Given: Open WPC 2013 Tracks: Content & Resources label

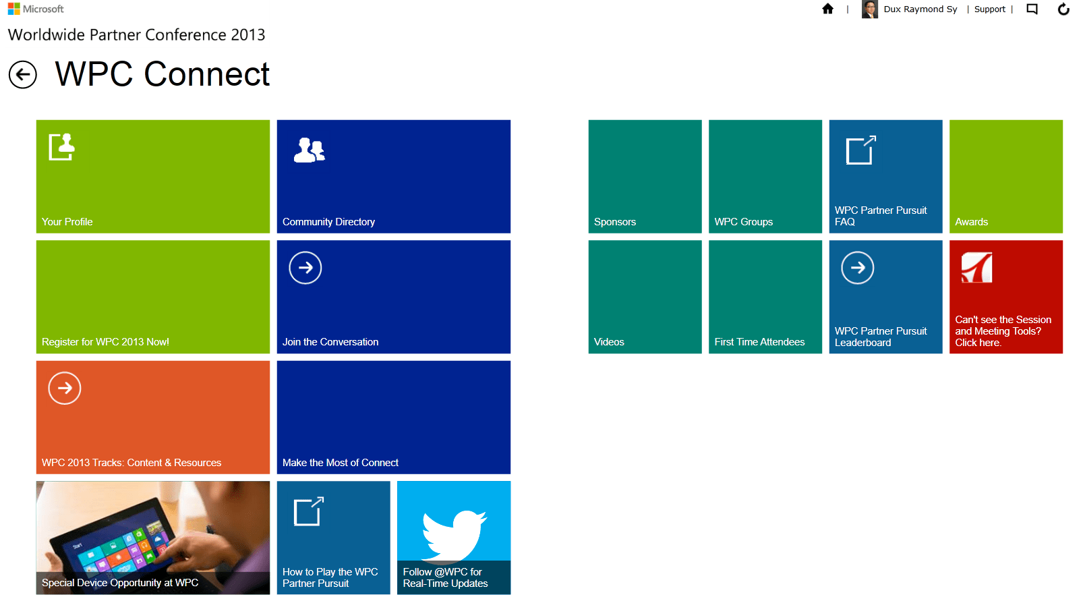Looking at the screenshot, I should (x=131, y=463).
